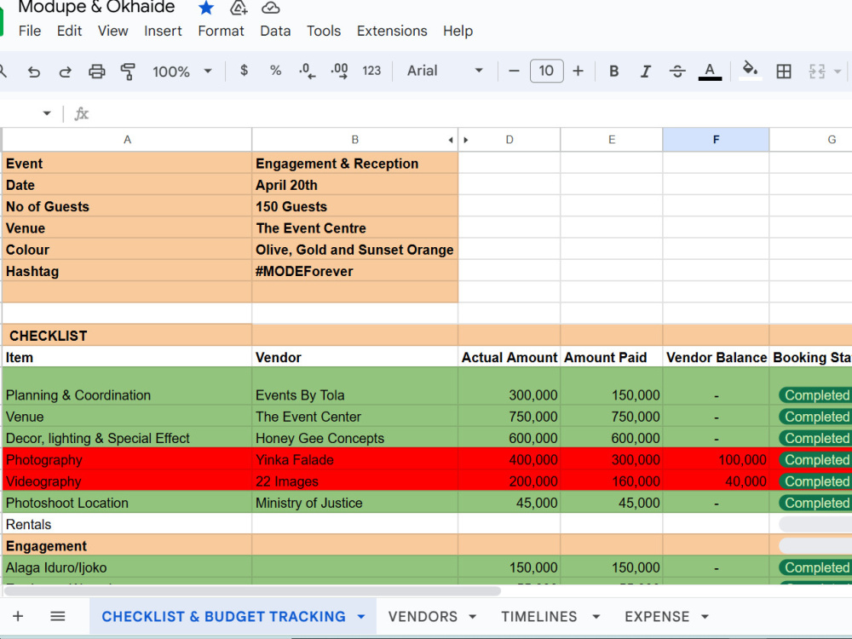Open the name box dropdown arrow
The image size is (852, 639).
click(x=47, y=113)
